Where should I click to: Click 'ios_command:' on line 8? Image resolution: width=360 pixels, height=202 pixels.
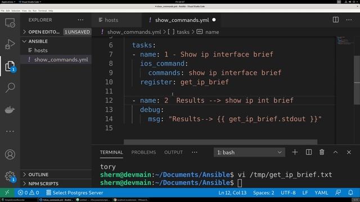coord(164,63)
